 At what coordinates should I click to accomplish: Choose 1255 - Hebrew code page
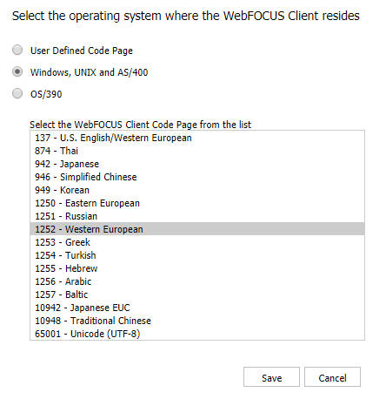tap(197, 268)
